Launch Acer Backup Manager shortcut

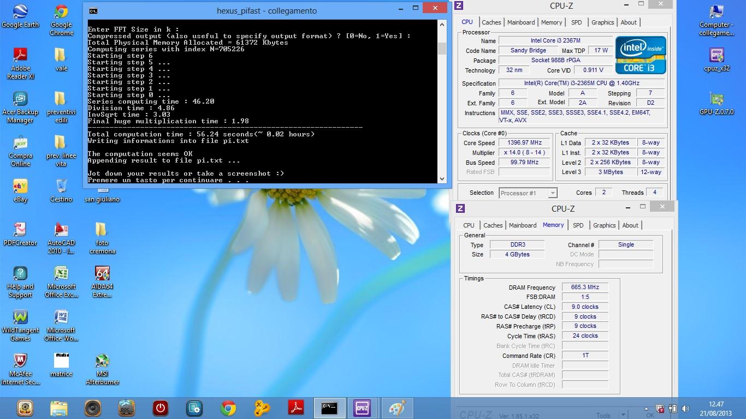(x=20, y=107)
